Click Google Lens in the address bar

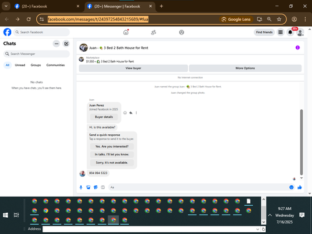coord(236,19)
